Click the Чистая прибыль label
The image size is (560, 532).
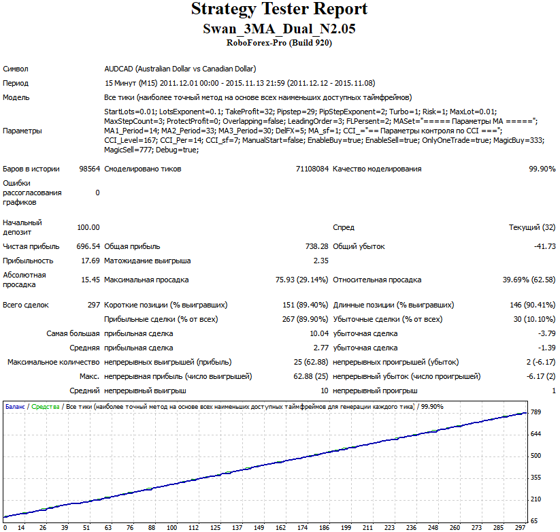[31, 246]
